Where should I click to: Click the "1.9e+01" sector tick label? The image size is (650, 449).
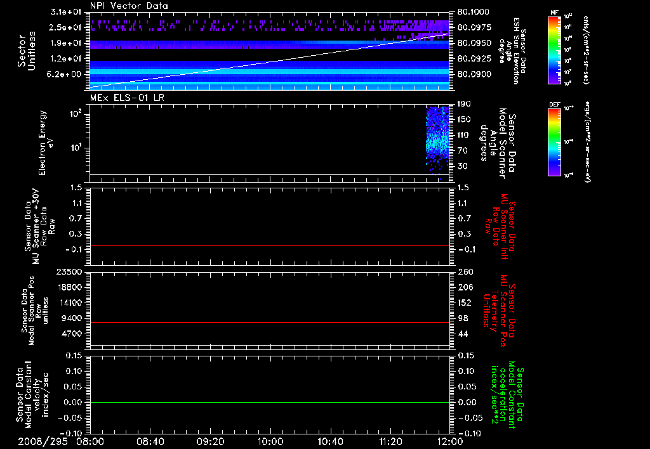coord(66,43)
